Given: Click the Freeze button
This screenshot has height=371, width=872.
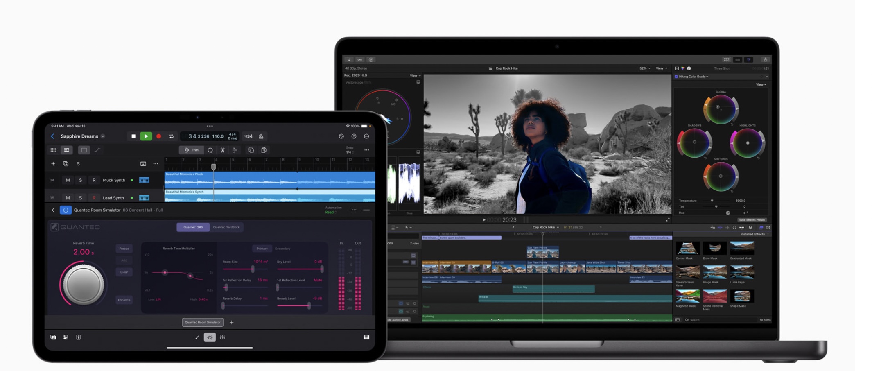Looking at the screenshot, I should tap(124, 249).
